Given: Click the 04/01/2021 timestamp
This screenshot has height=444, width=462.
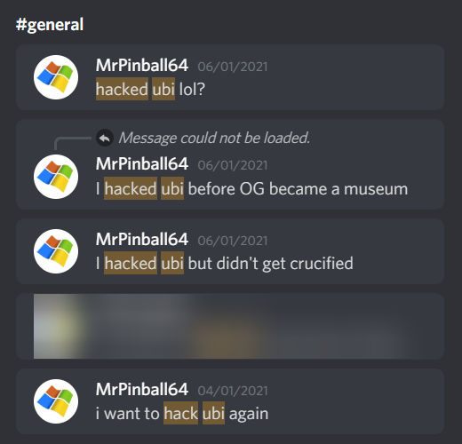Looking at the screenshot, I should pyautogui.click(x=233, y=391).
